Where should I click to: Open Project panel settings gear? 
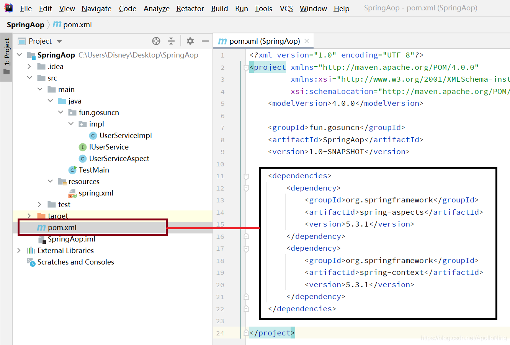[190, 41]
